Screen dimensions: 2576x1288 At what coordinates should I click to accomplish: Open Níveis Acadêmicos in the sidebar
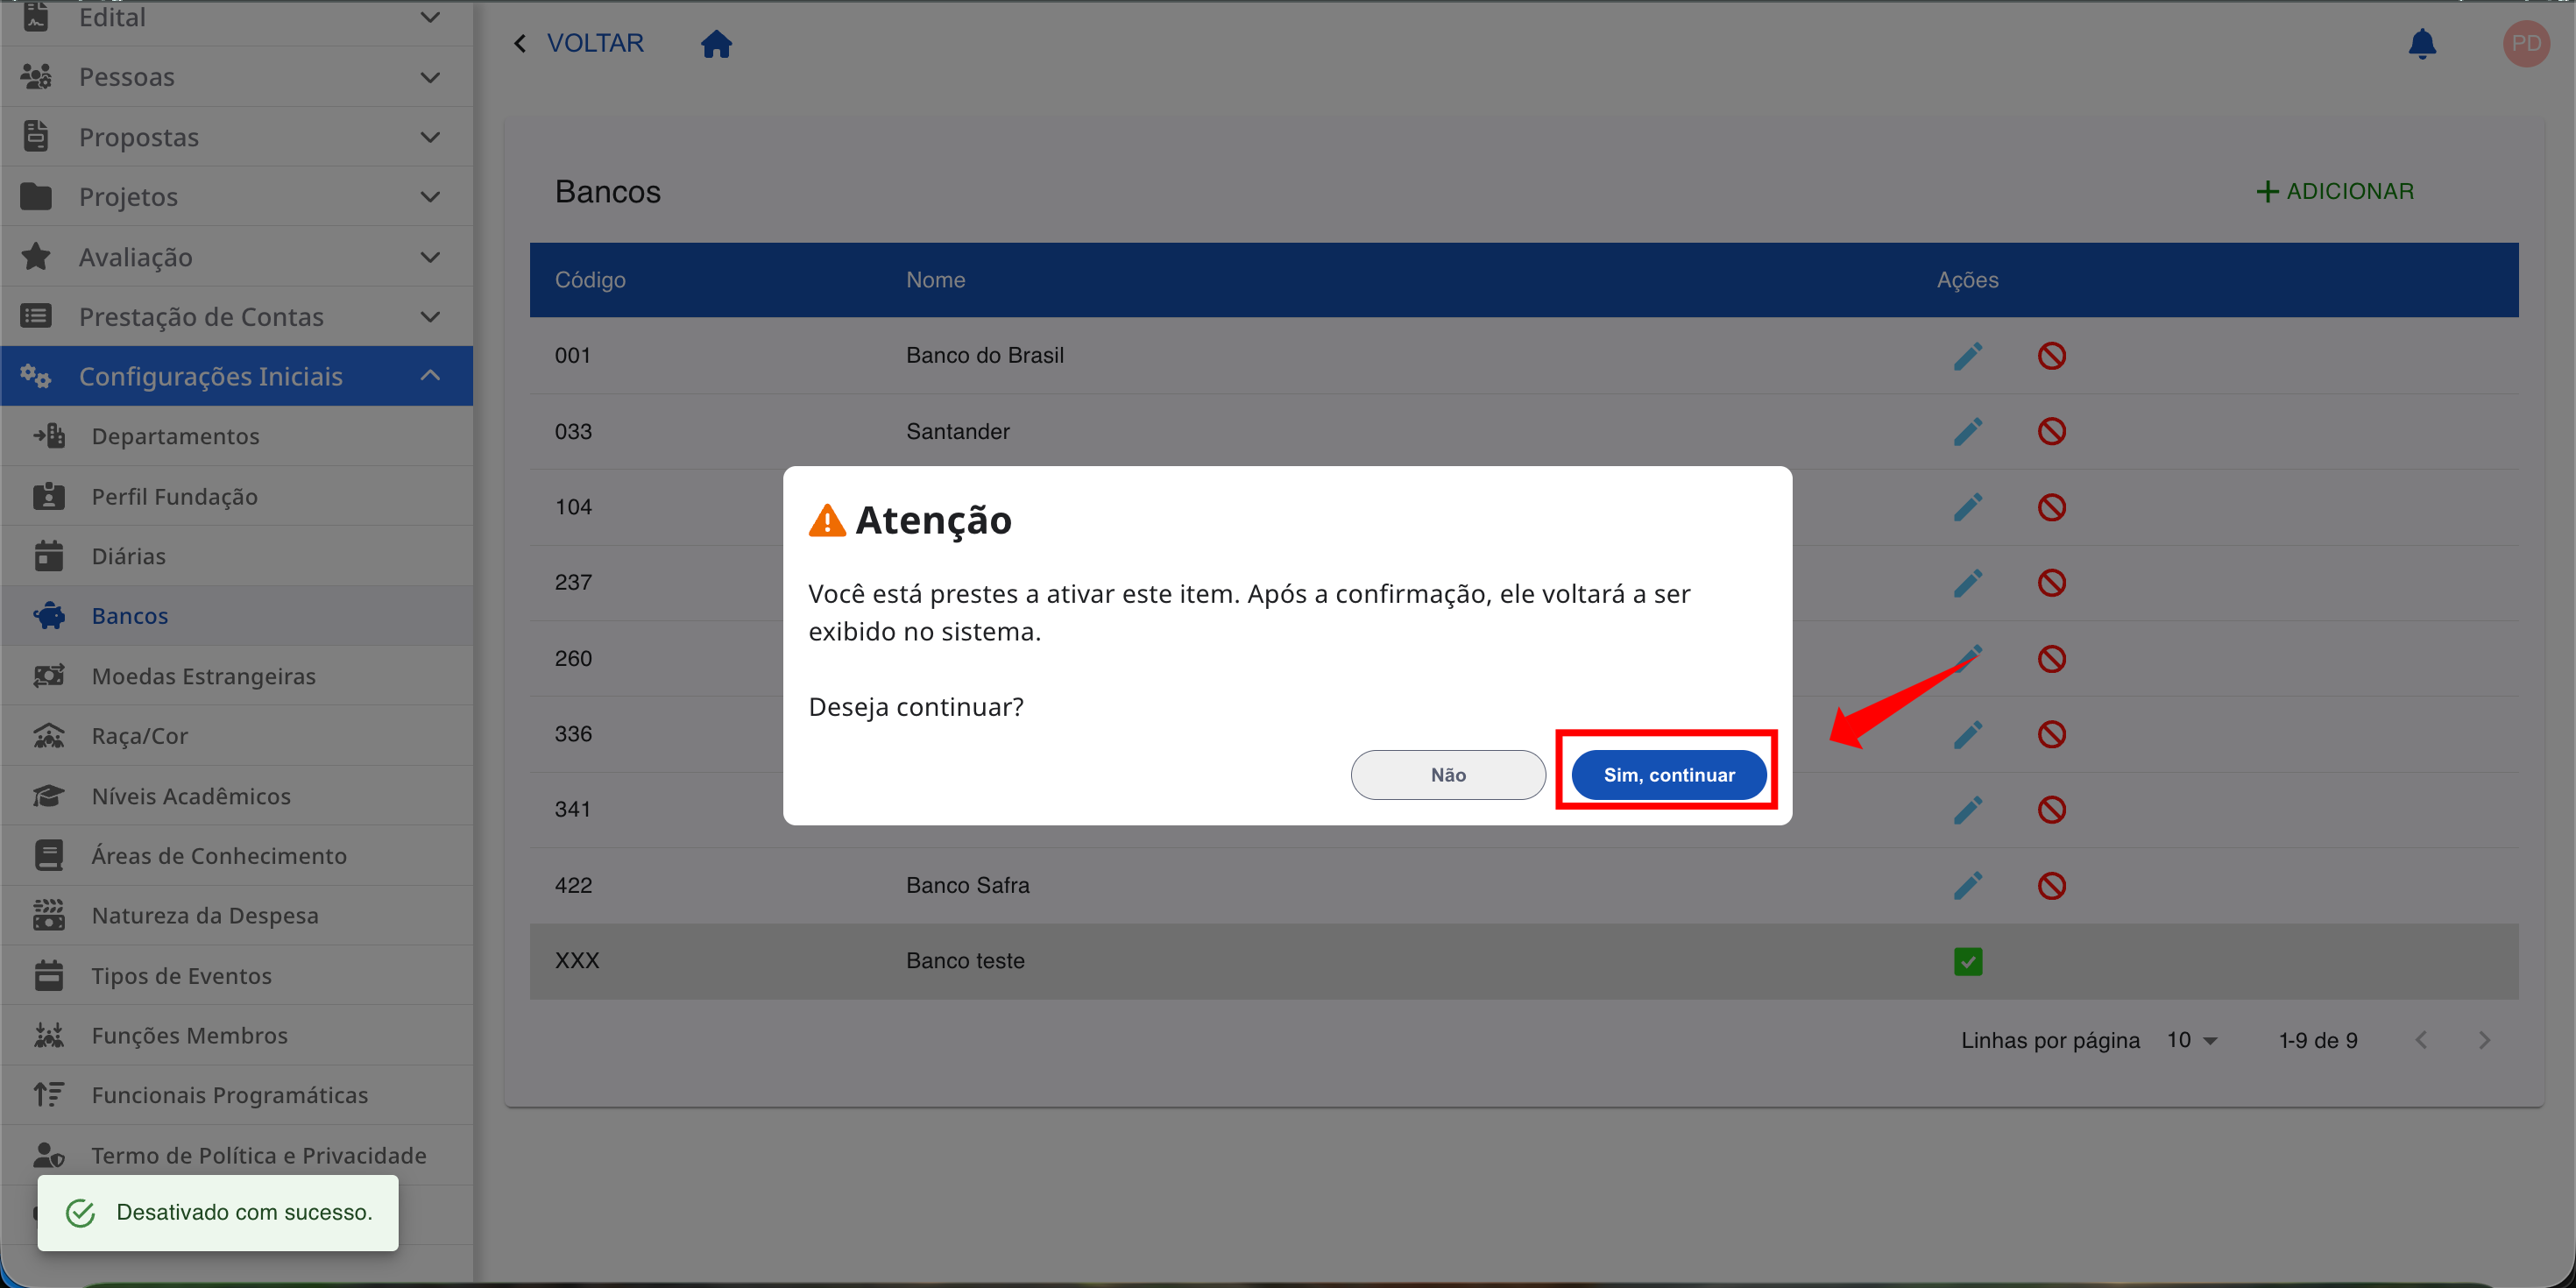coord(237,796)
